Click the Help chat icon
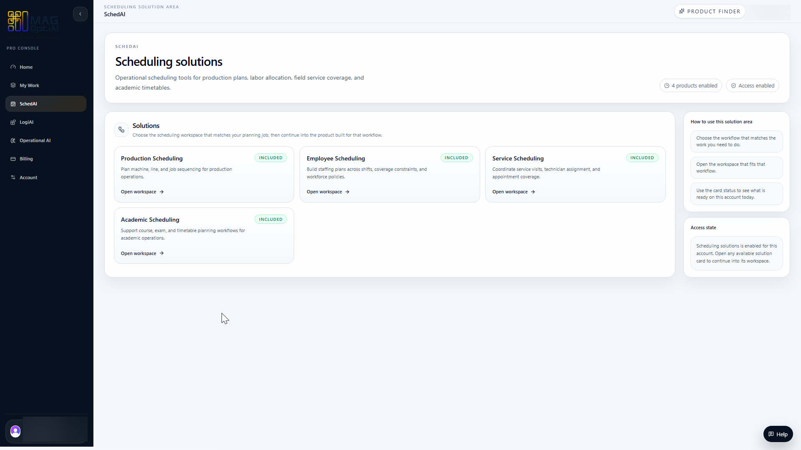Viewport: 801px width, 450px height. click(771, 434)
